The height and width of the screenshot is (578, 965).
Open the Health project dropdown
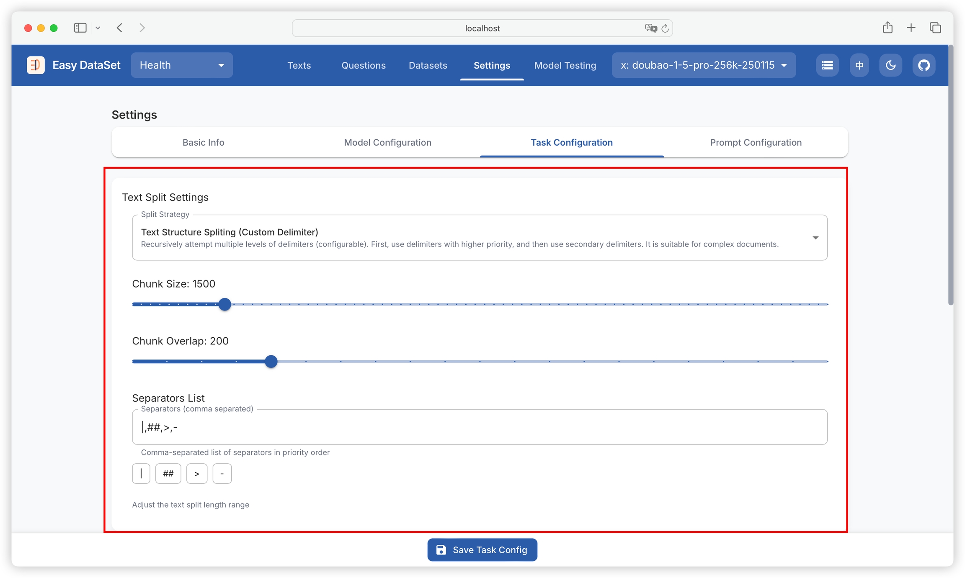(x=182, y=65)
